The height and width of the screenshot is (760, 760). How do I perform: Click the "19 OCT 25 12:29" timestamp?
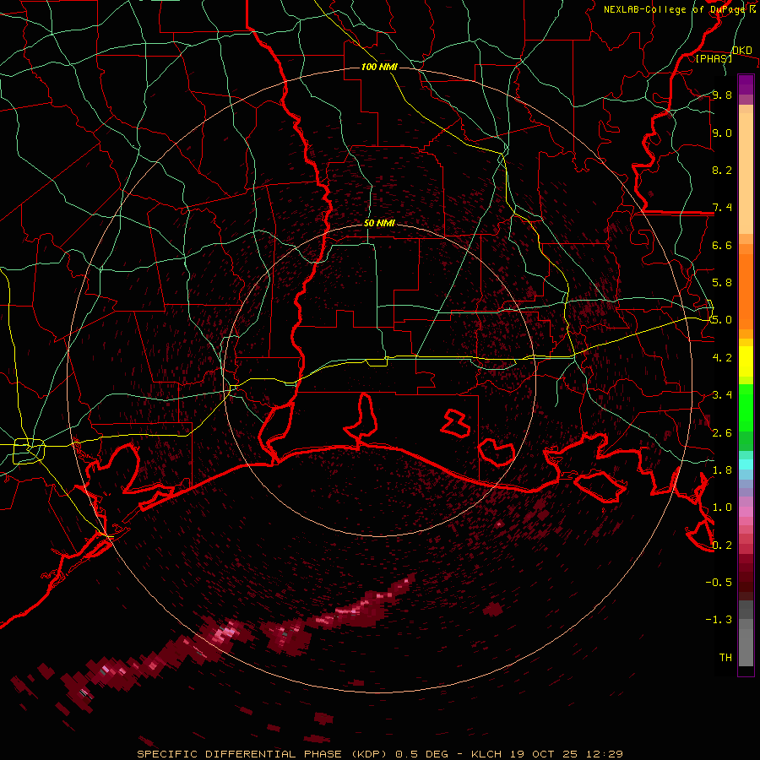pos(566,754)
